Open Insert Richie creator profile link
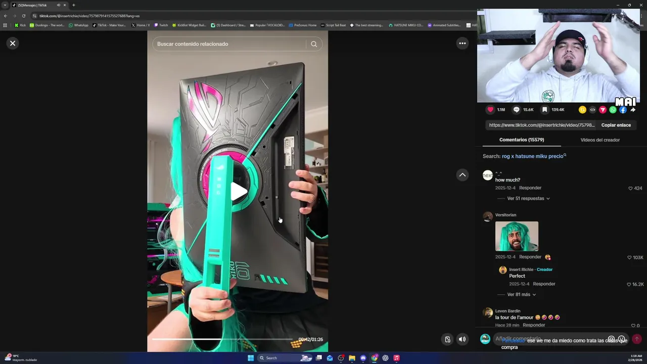This screenshot has height=364, width=647. click(521, 269)
